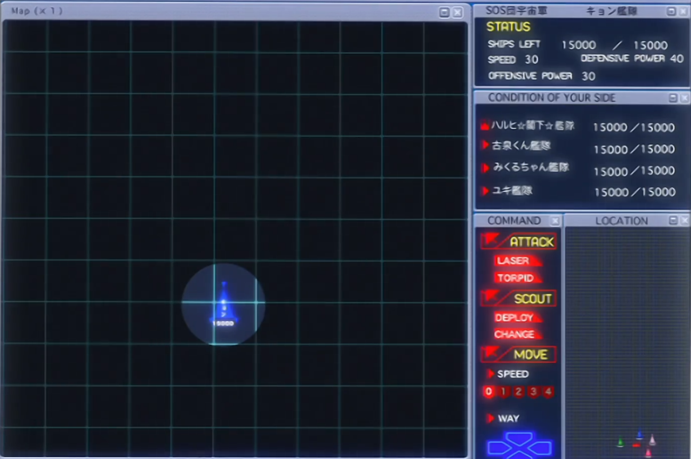Click the CHANGE scout option

point(518,335)
